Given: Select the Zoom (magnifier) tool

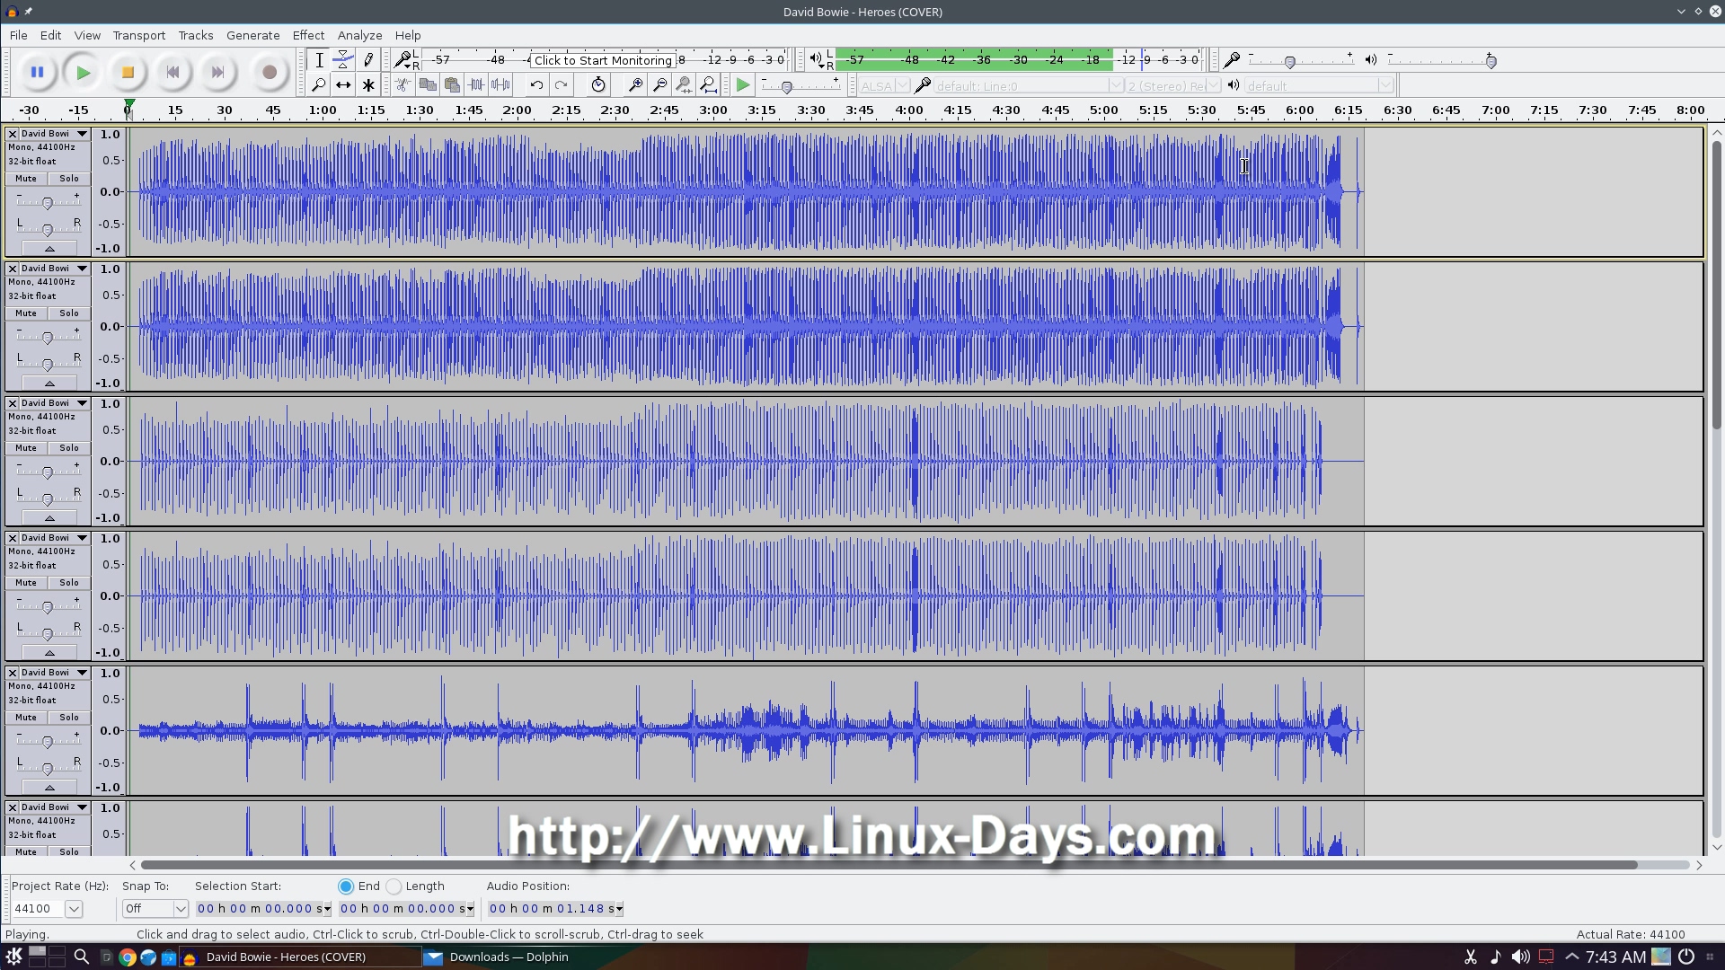Looking at the screenshot, I should 319,85.
